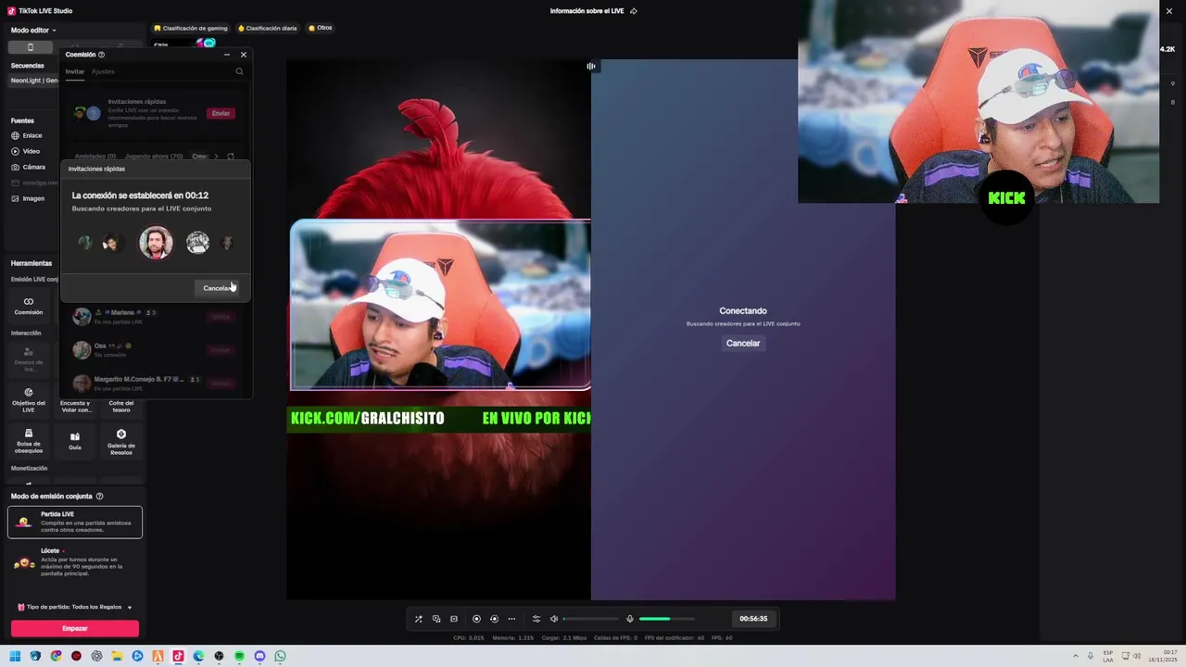Open Galería de Regalos tool

pyautogui.click(x=121, y=441)
